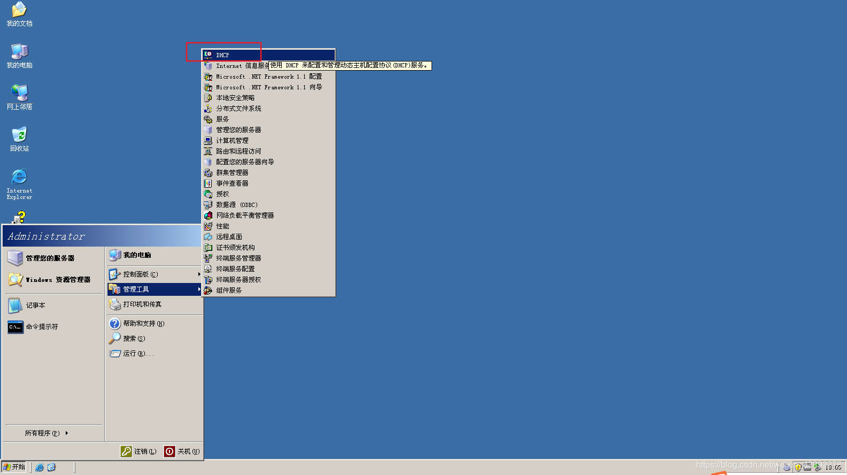Image resolution: width=847 pixels, height=475 pixels.
Task: Click the 远程桌面 icon
Action: point(208,237)
